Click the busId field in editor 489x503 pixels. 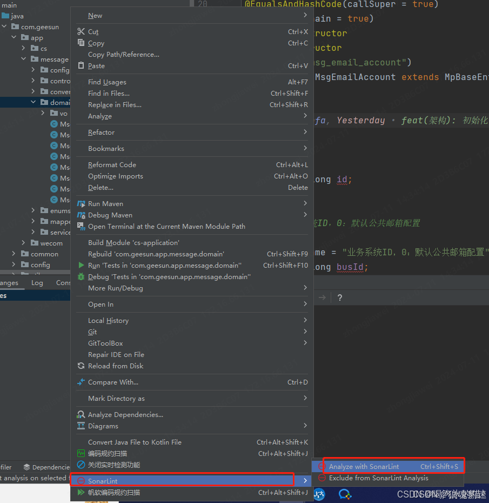click(350, 267)
